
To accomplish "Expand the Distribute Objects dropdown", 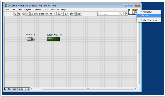I will 66,14.
